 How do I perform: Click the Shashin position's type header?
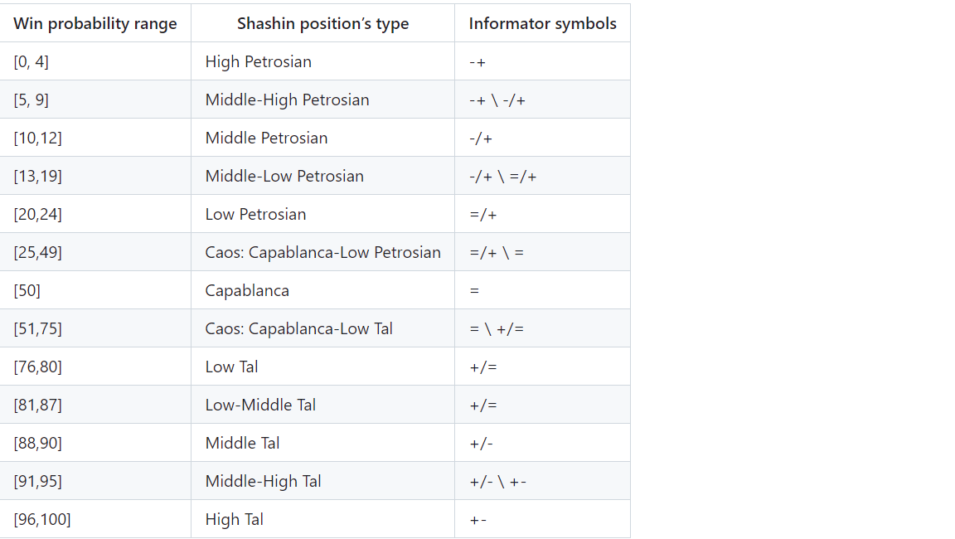click(322, 23)
